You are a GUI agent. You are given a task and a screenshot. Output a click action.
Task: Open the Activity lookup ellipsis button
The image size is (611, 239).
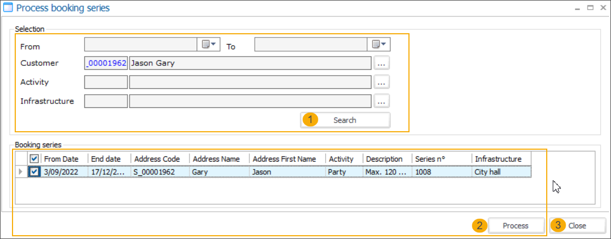pyautogui.click(x=382, y=82)
